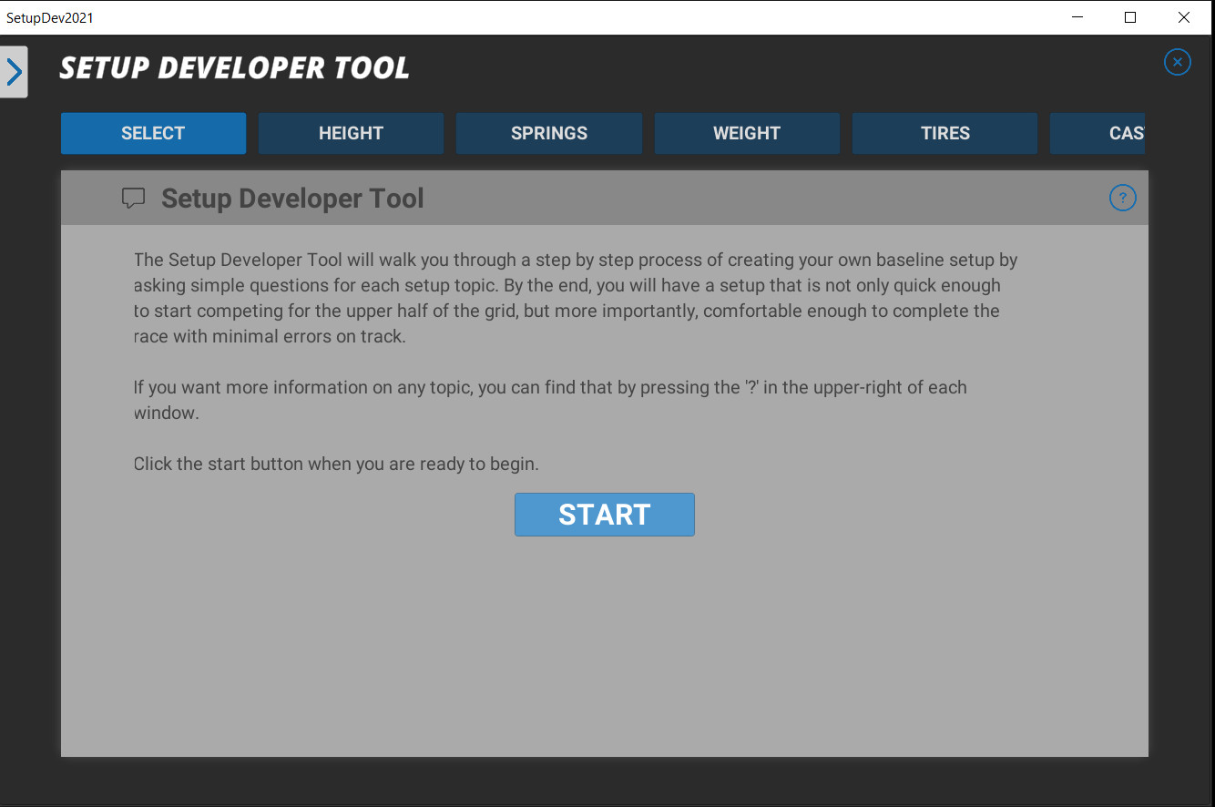
Task: Close the application window
Action: (1183, 17)
